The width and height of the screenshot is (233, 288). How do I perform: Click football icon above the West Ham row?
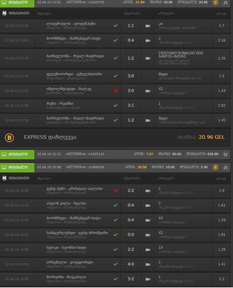coord(4,178)
